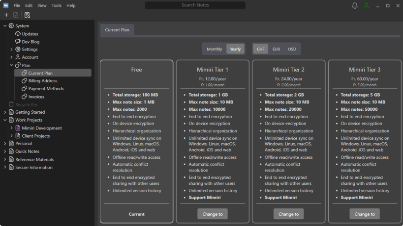Click the Invoices icon

tap(24, 97)
